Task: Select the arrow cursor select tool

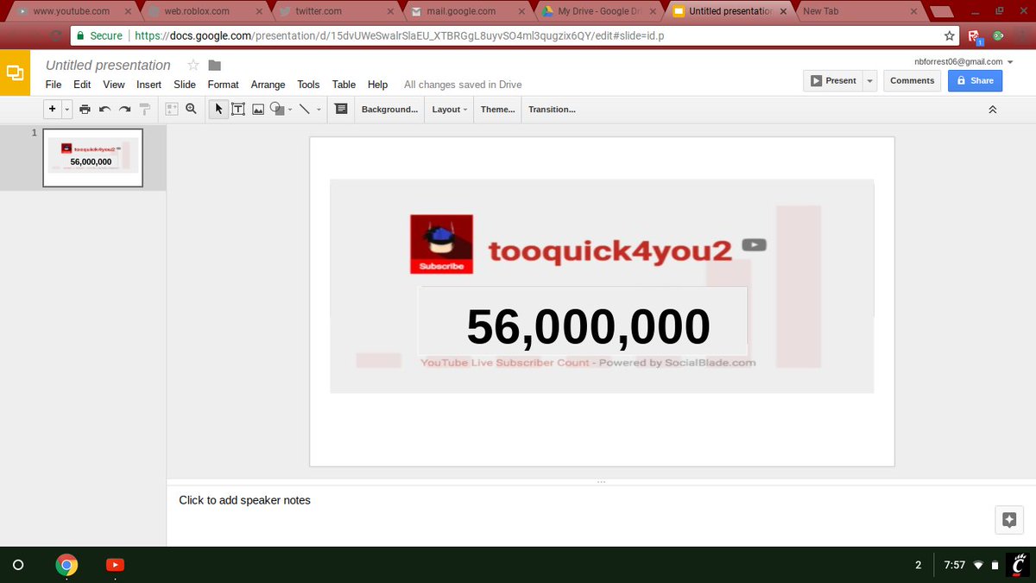Action: [218, 109]
